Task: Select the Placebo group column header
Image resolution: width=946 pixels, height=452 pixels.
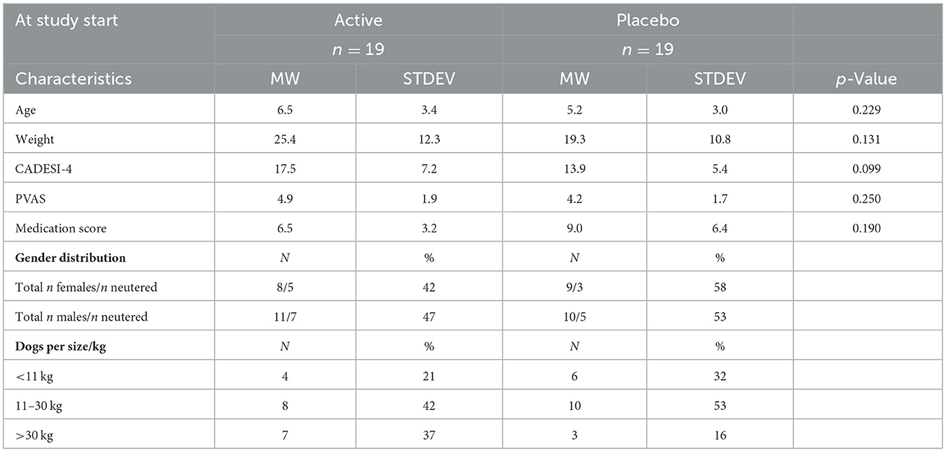Action: (x=647, y=20)
